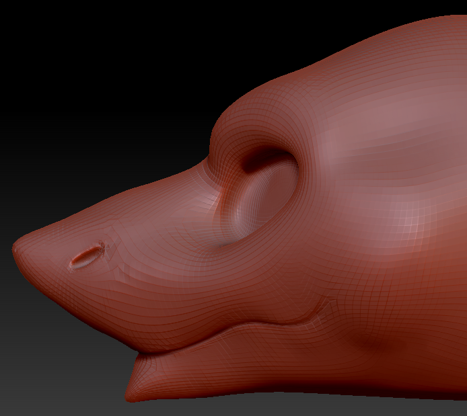Click the mouth corner crease on the mesh
The image size is (467, 416).
click(x=322, y=310)
